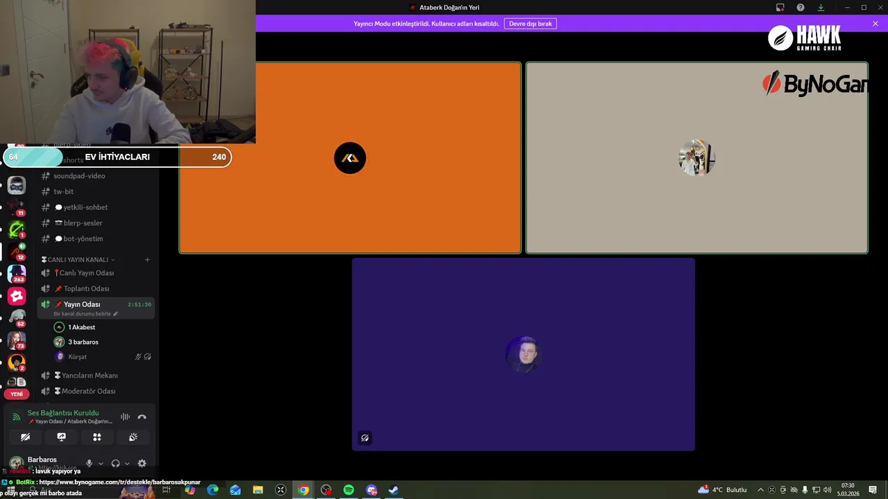
Task: Open Discord inbox icon in title bar
Action: (780, 8)
